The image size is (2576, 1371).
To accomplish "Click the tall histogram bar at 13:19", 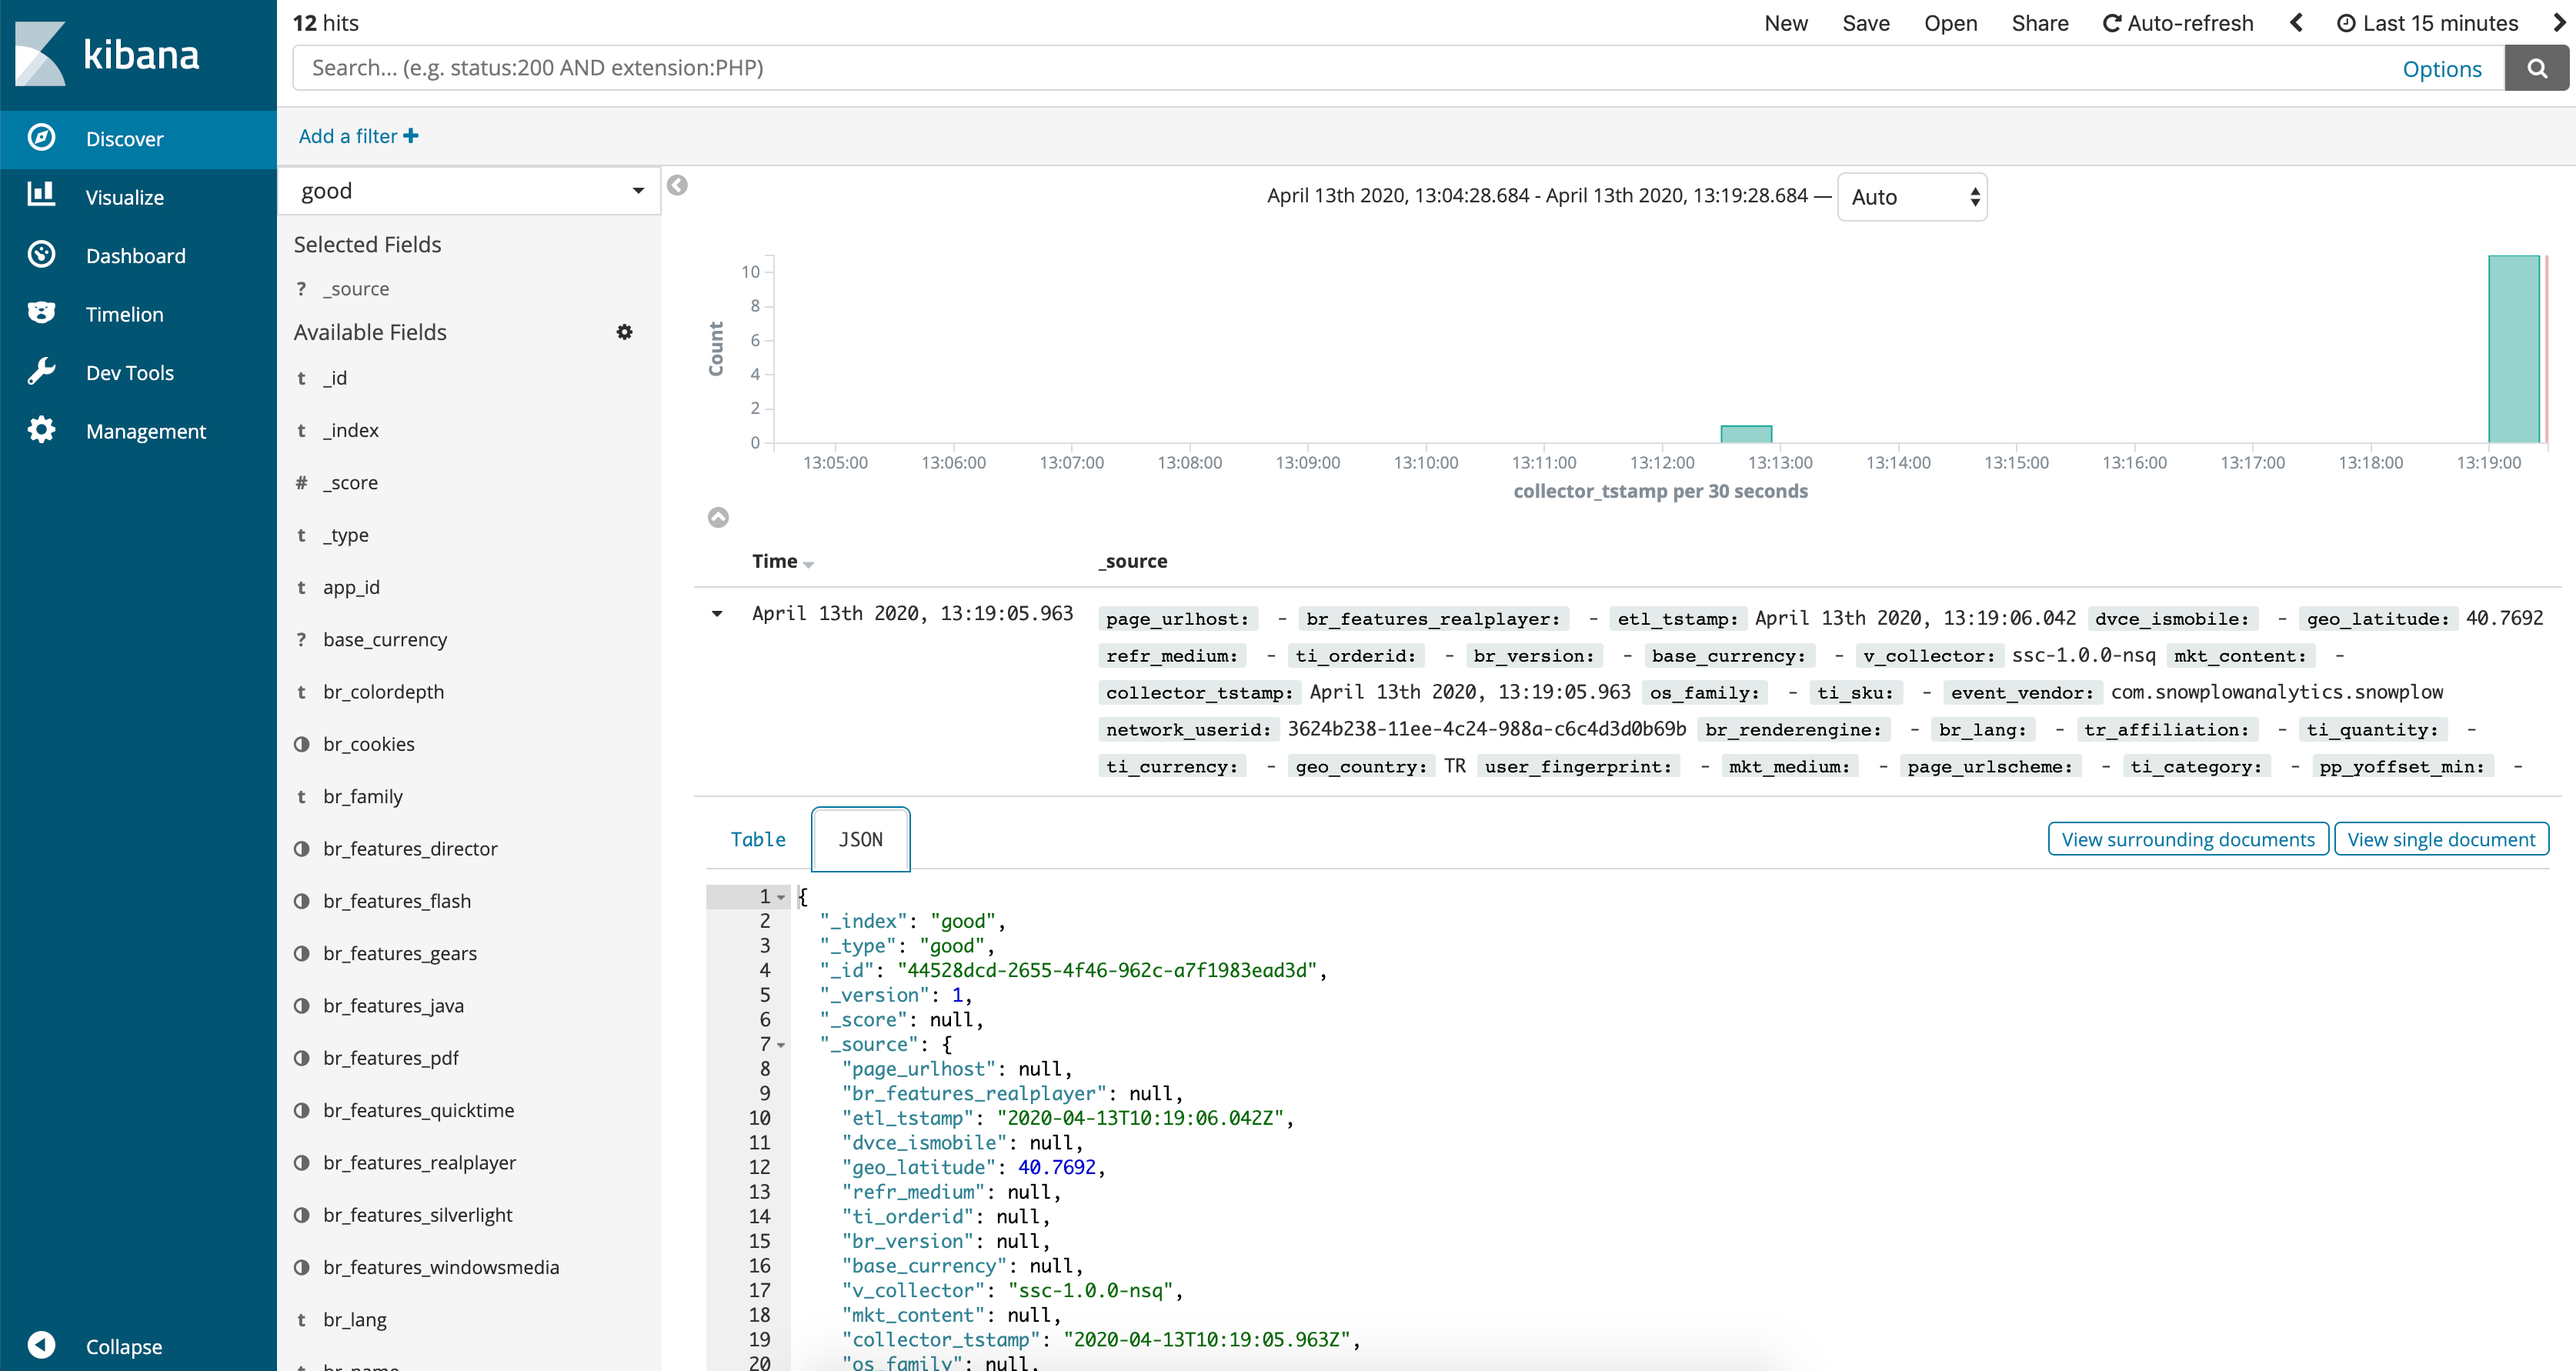I will [x=2512, y=349].
